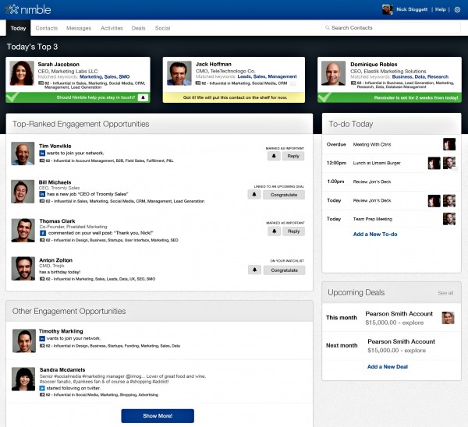Click the bell icon for Bill Michaels
Image resolution: width=468 pixels, height=427 pixels.
[x=254, y=195]
